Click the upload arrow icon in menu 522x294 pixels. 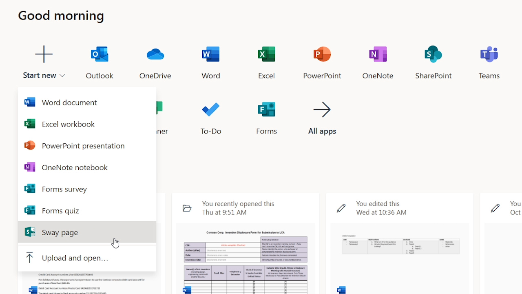30,257
